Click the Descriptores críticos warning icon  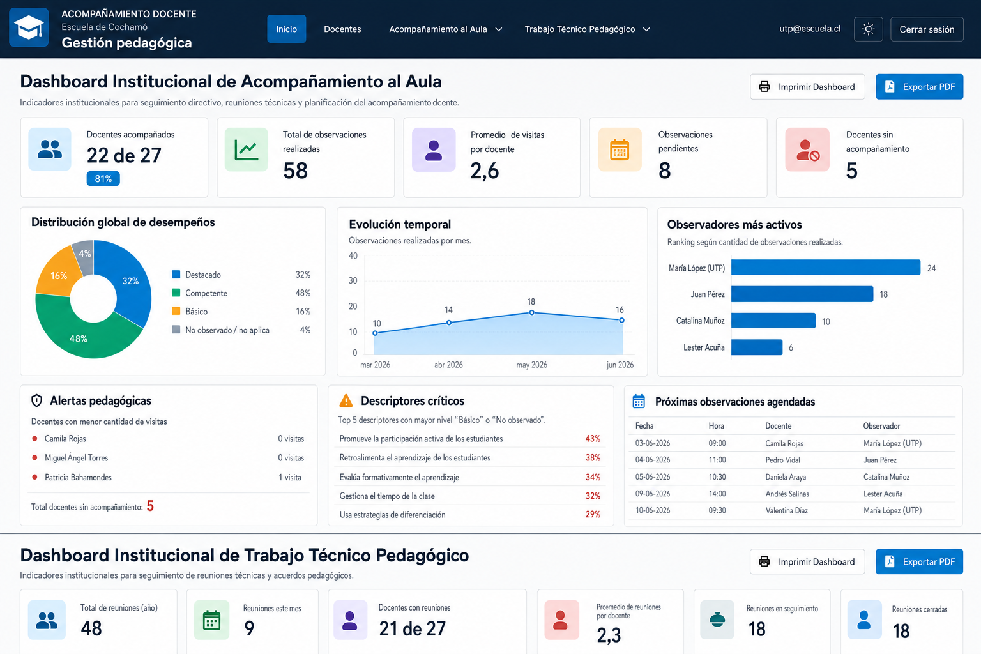[346, 400]
